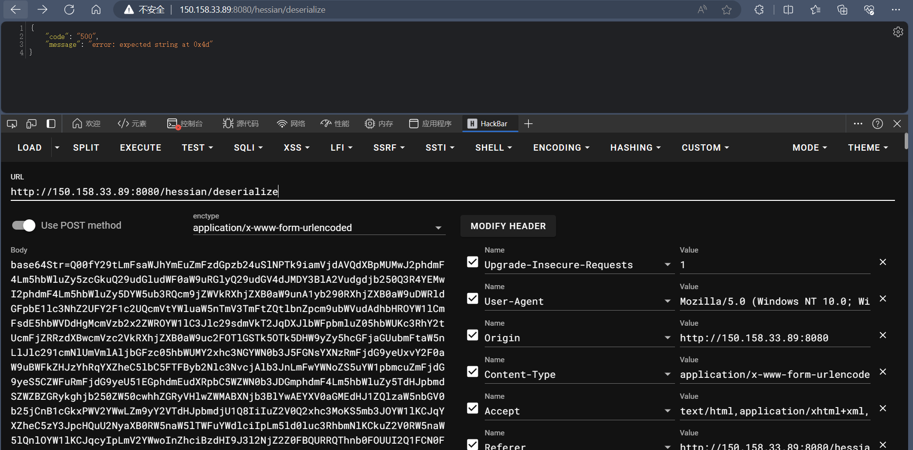Remove User-Agent header row
This screenshot has width=913, height=450.
click(x=883, y=298)
